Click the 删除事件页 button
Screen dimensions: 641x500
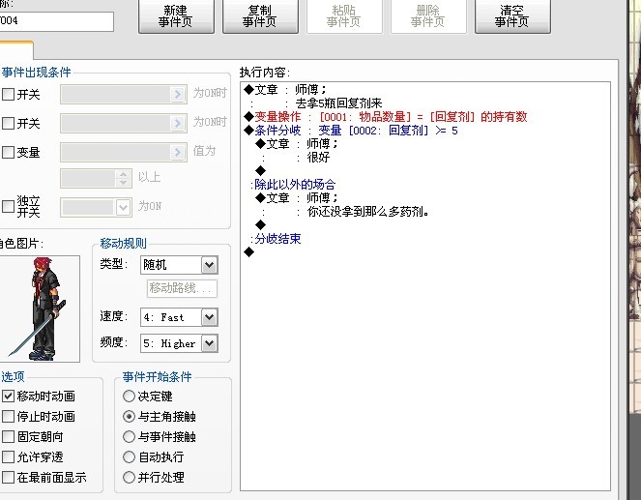tap(428, 16)
